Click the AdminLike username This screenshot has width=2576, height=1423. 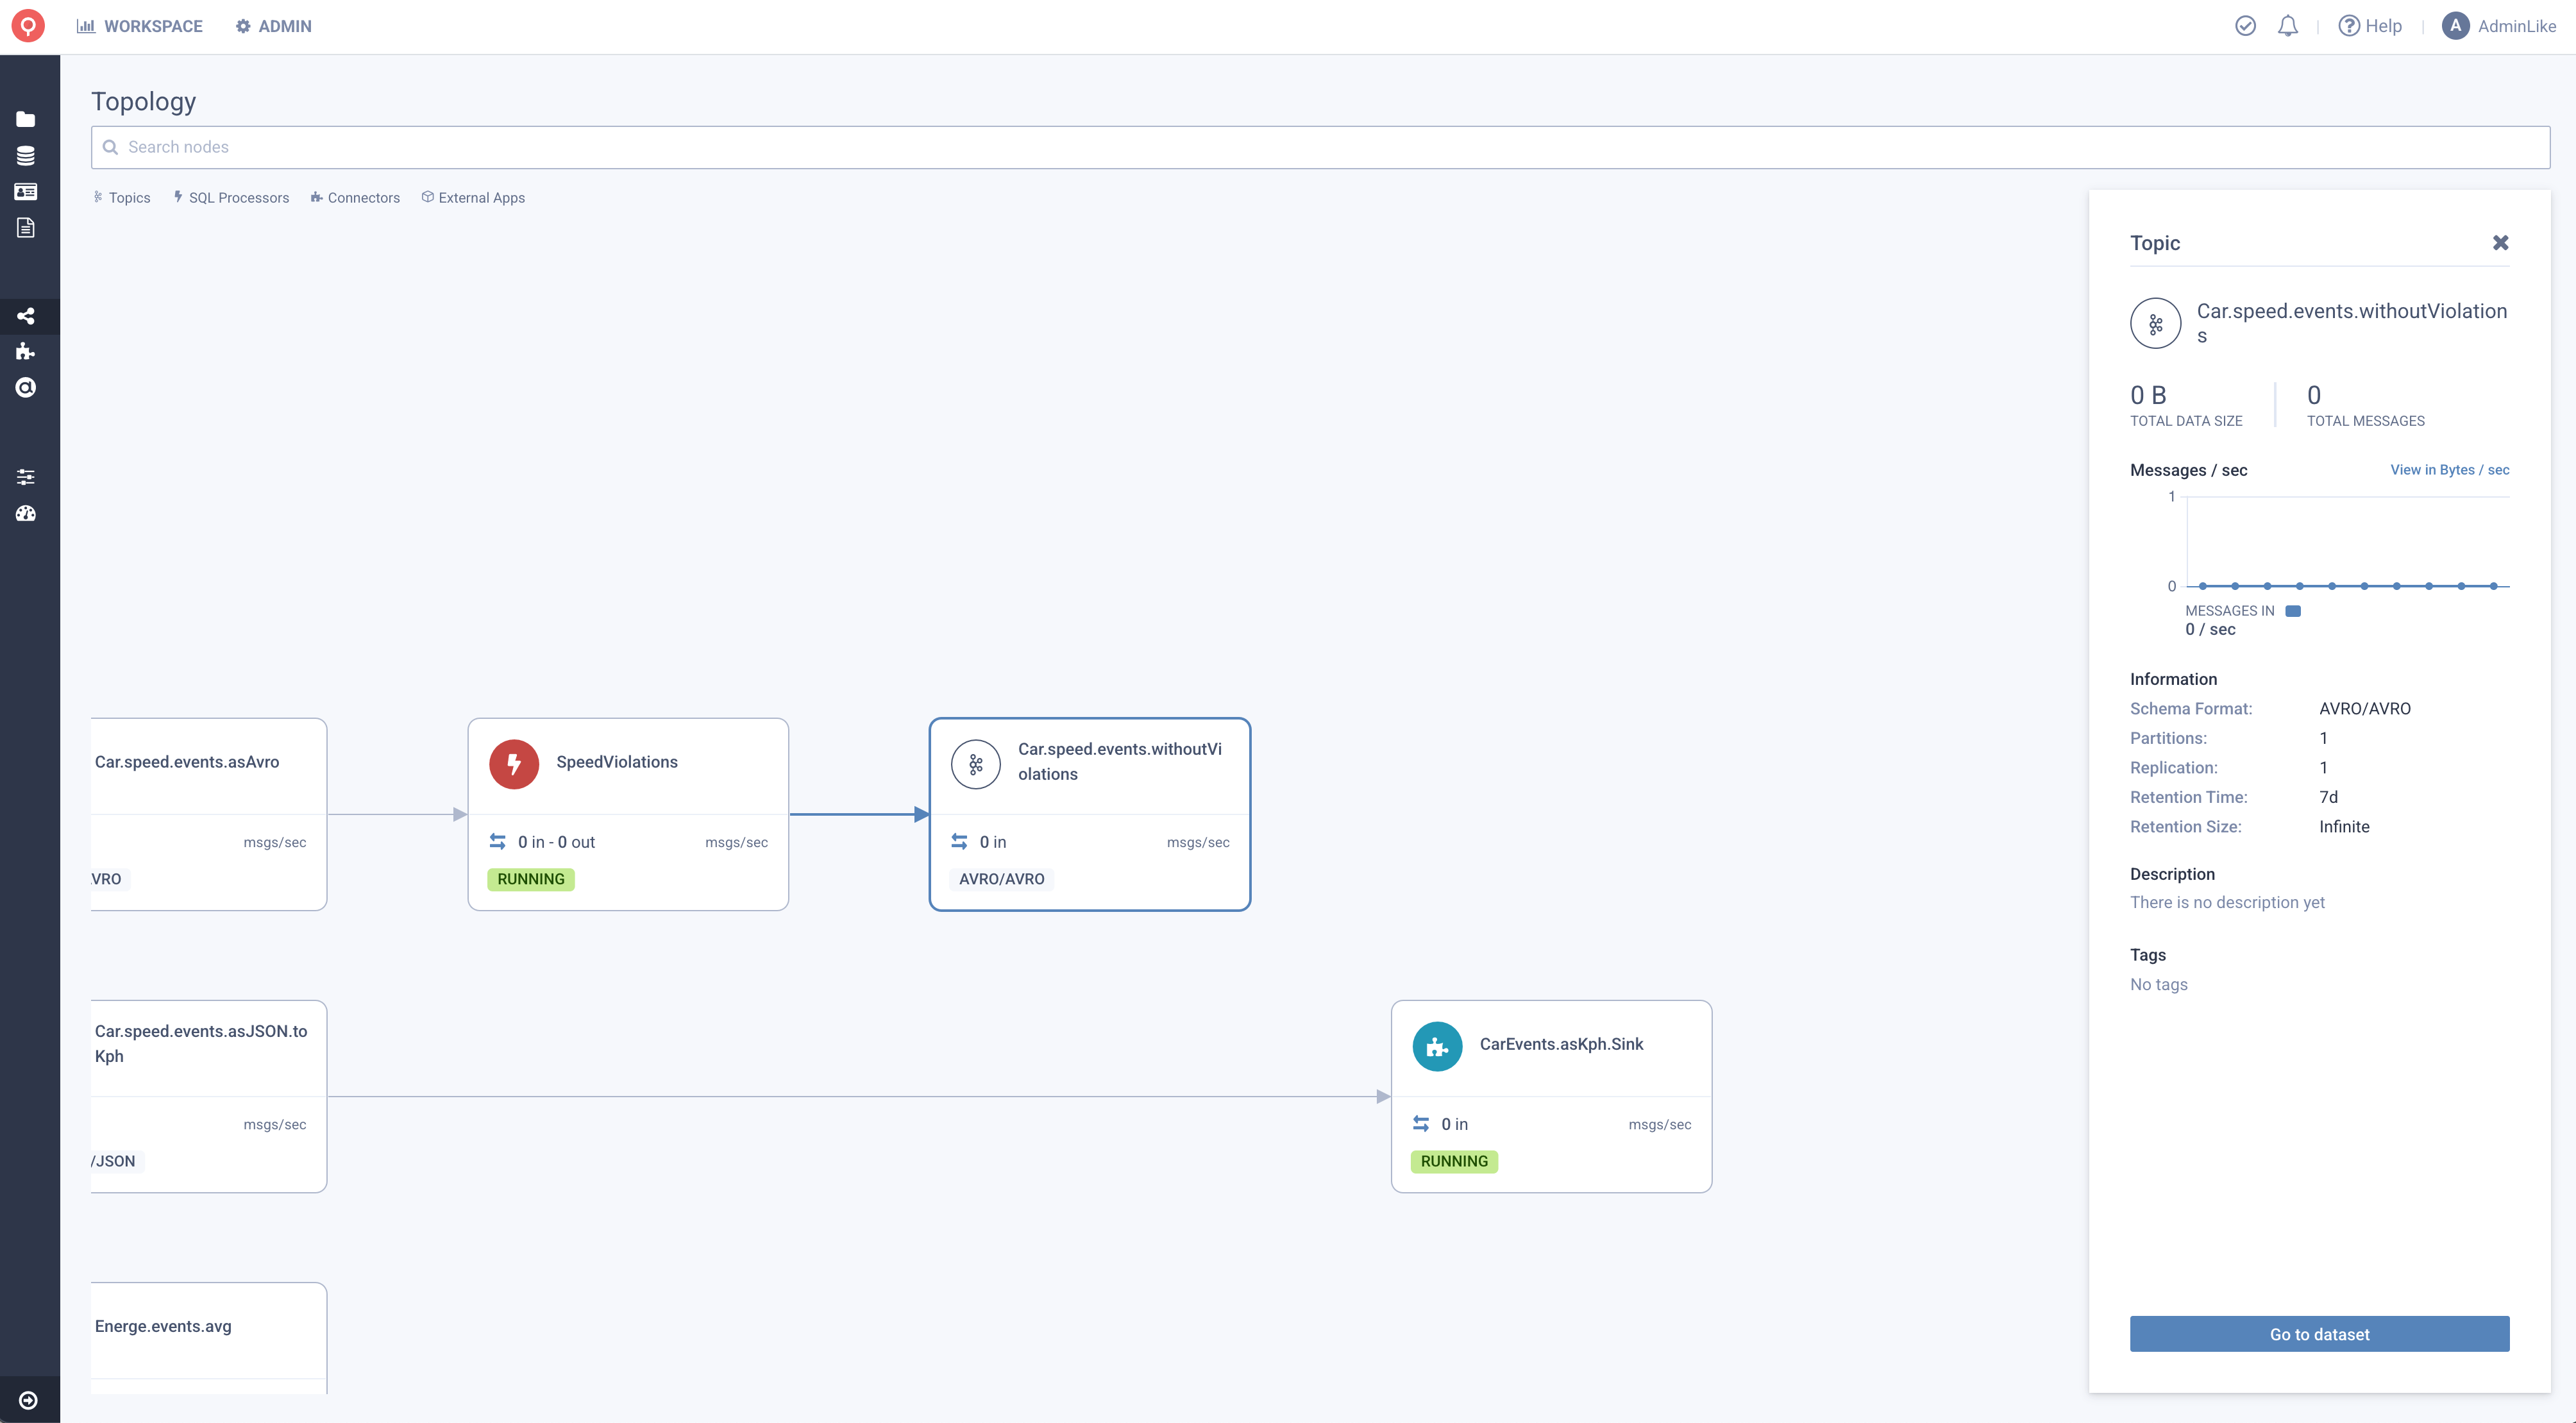tap(2516, 26)
